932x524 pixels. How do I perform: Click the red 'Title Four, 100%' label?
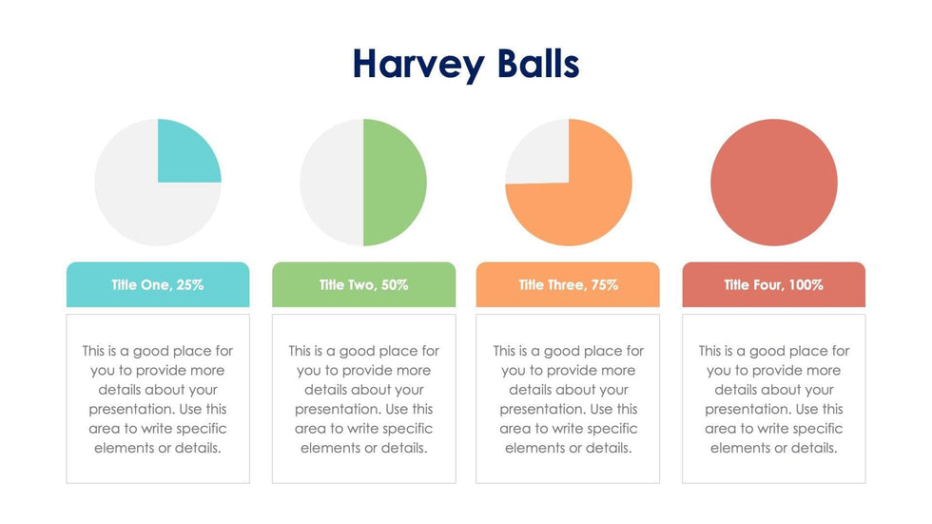(773, 284)
